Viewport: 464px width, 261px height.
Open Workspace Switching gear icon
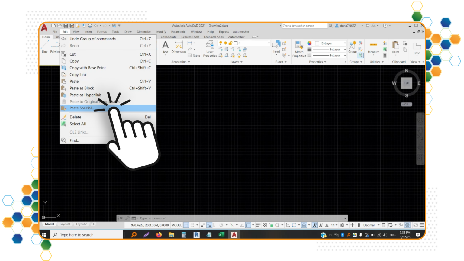click(x=342, y=225)
